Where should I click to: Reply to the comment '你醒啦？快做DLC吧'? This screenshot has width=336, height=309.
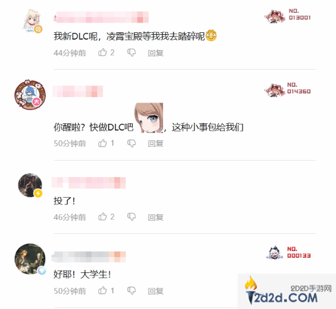tap(156, 144)
